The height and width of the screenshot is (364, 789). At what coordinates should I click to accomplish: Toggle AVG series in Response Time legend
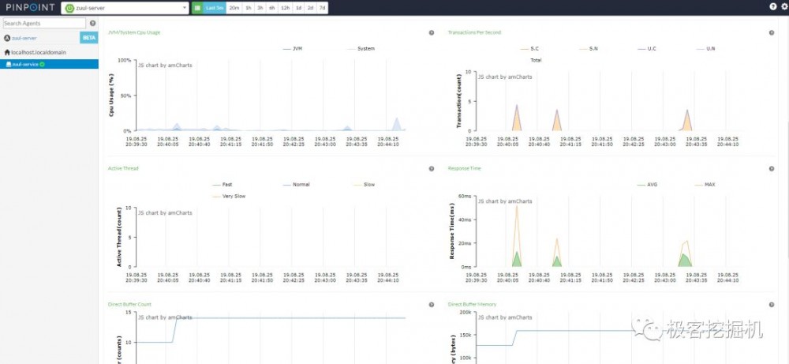point(648,185)
